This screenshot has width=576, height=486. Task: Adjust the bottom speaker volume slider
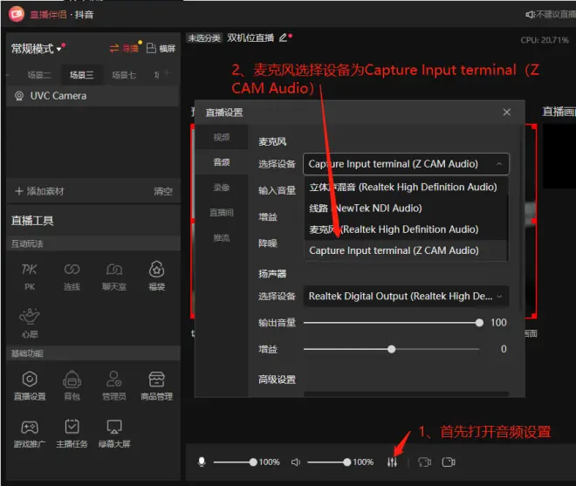[329, 462]
